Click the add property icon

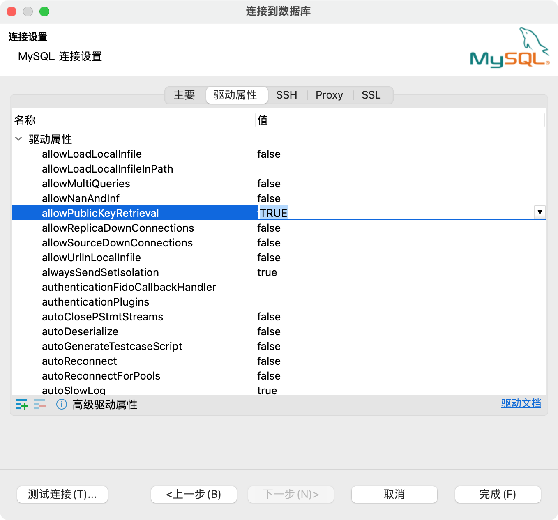click(x=21, y=404)
